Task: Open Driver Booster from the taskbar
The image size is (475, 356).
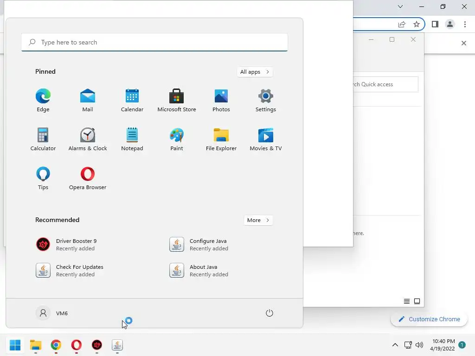Action: pyautogui.click(x=97, y=345)
